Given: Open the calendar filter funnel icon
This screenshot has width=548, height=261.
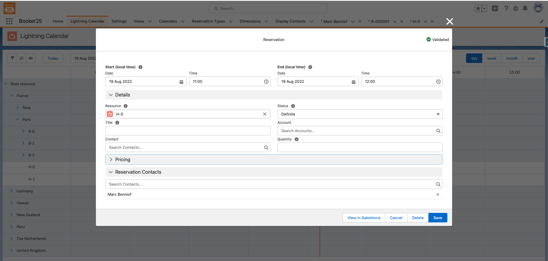Looking at the screenshot, I should click(12, 58).
